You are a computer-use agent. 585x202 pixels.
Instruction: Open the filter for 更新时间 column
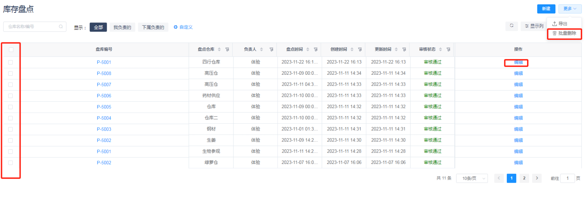pyautogui.click(x=404, y=49)
